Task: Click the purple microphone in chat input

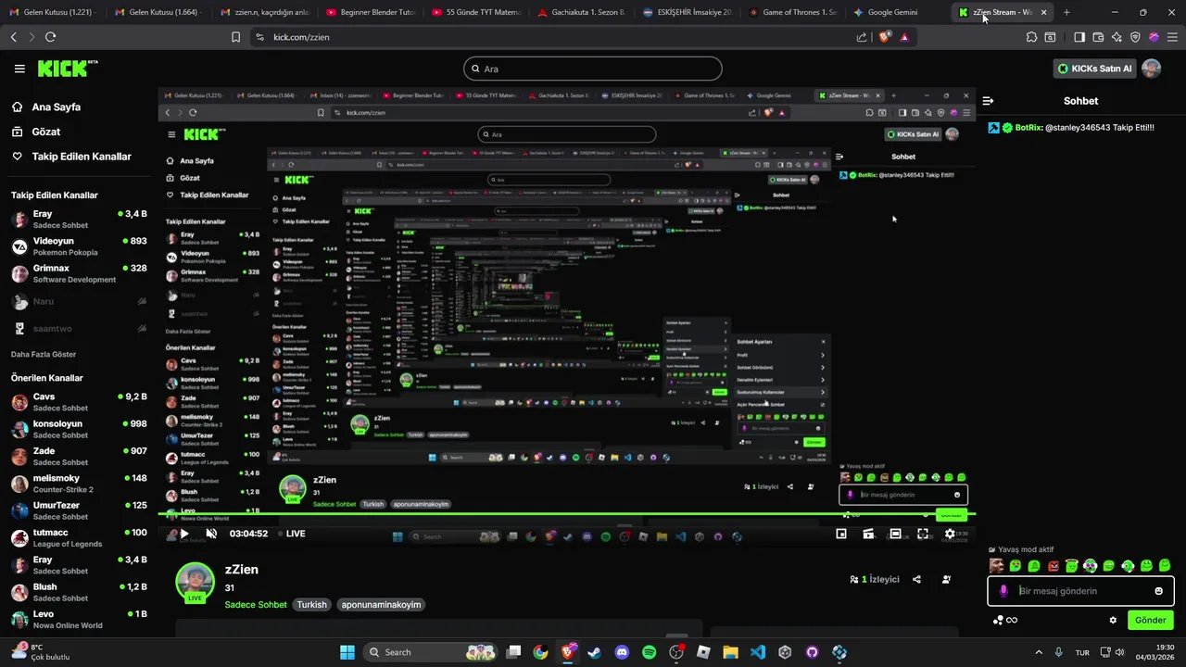Action: tap(1003, 591)
